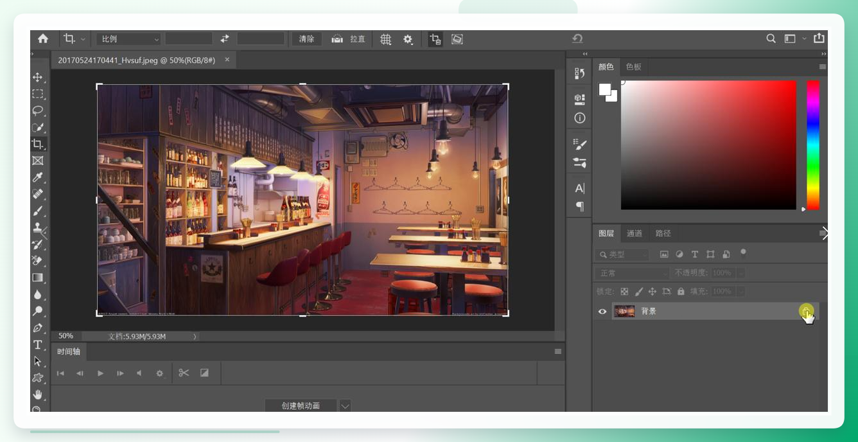Image resolution: width=858 pixels, height=442 pixels.
Task: Click the 清除 button
Action: [x=307, y=39]
